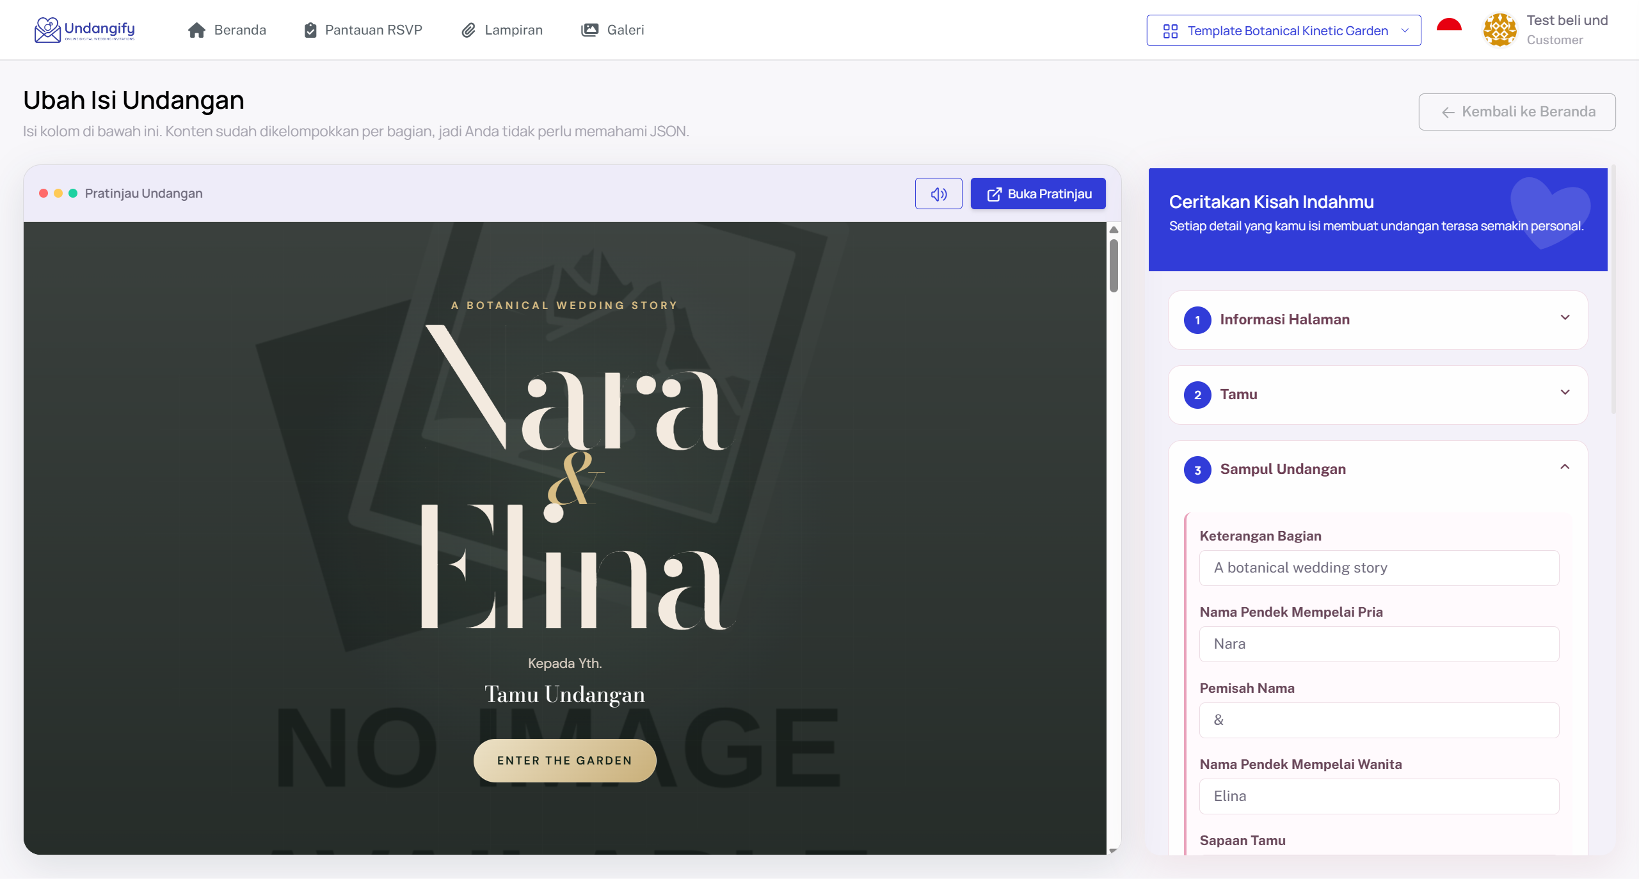Click the step 2 number badge
Screen dimensions: 1639x879
coord(1197,395)
